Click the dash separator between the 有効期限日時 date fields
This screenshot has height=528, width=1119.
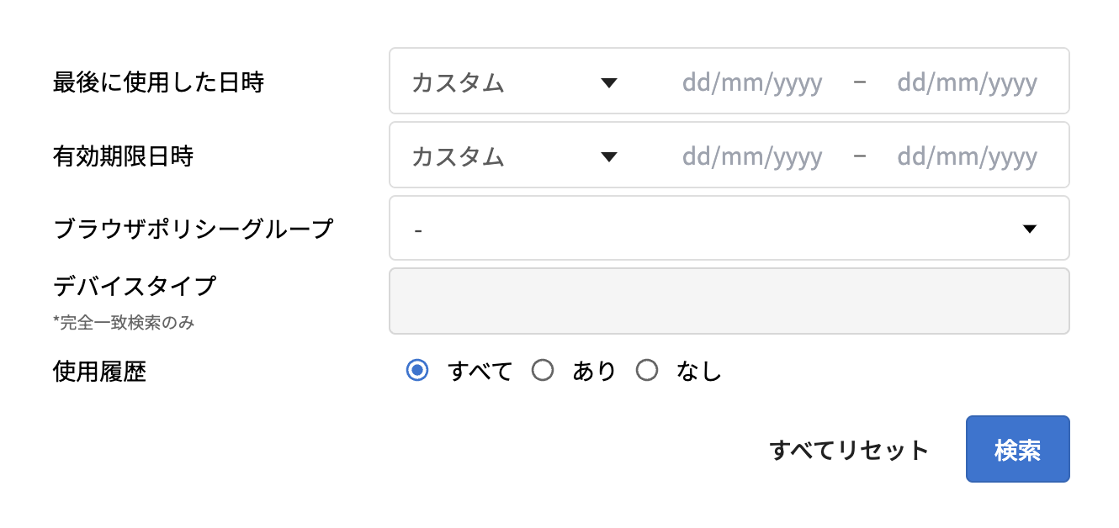coord(859,156)
